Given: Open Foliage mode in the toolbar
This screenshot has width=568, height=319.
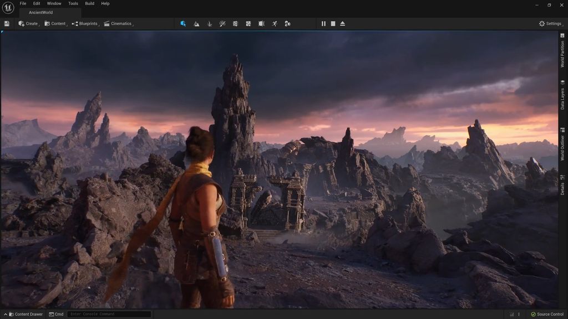Looking at the screenshot, I should tap(210, 23).
